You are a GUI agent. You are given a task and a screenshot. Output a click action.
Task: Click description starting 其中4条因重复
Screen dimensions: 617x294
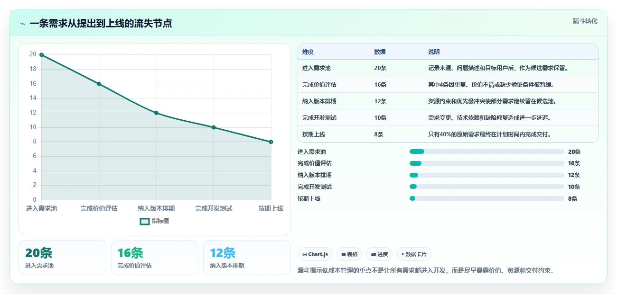(491, 85)
